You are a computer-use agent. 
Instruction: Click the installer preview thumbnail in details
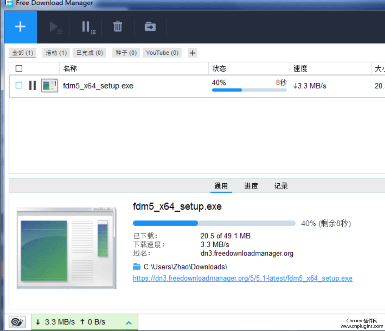coord(66,248)
